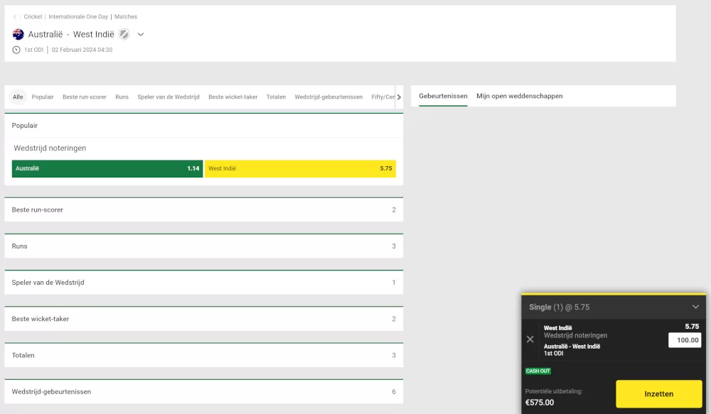Open Internationale One Day breadcrumb
711x414 pixels.
click(78, 17)
